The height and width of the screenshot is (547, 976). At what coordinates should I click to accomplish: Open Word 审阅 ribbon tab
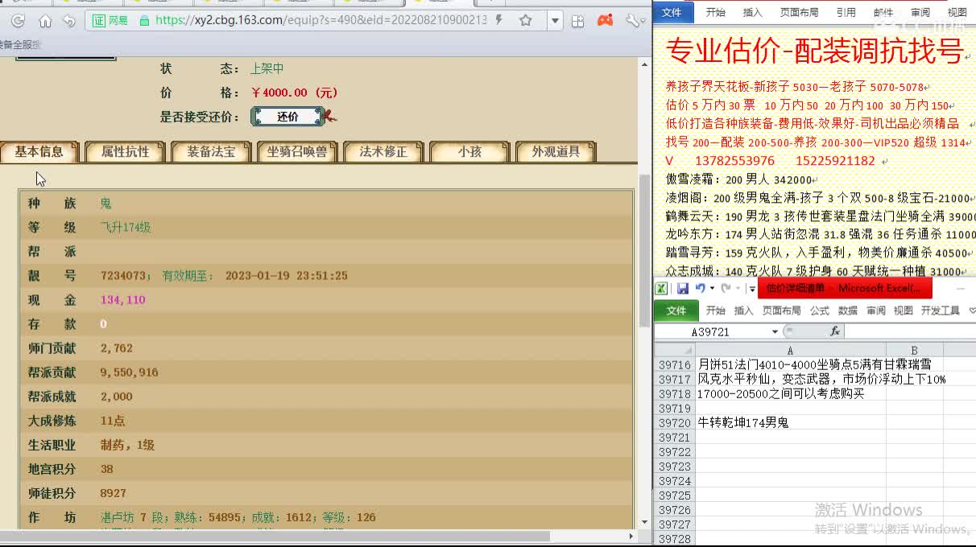(x=920, y=12)
